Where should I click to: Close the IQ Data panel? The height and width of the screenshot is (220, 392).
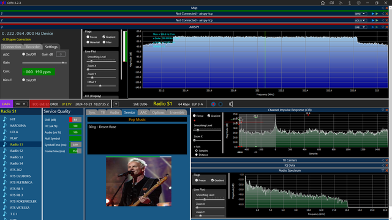tap(386, 166)
